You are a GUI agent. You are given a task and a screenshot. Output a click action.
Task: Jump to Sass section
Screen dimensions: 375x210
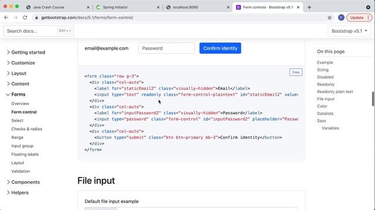tap(322, 121)
